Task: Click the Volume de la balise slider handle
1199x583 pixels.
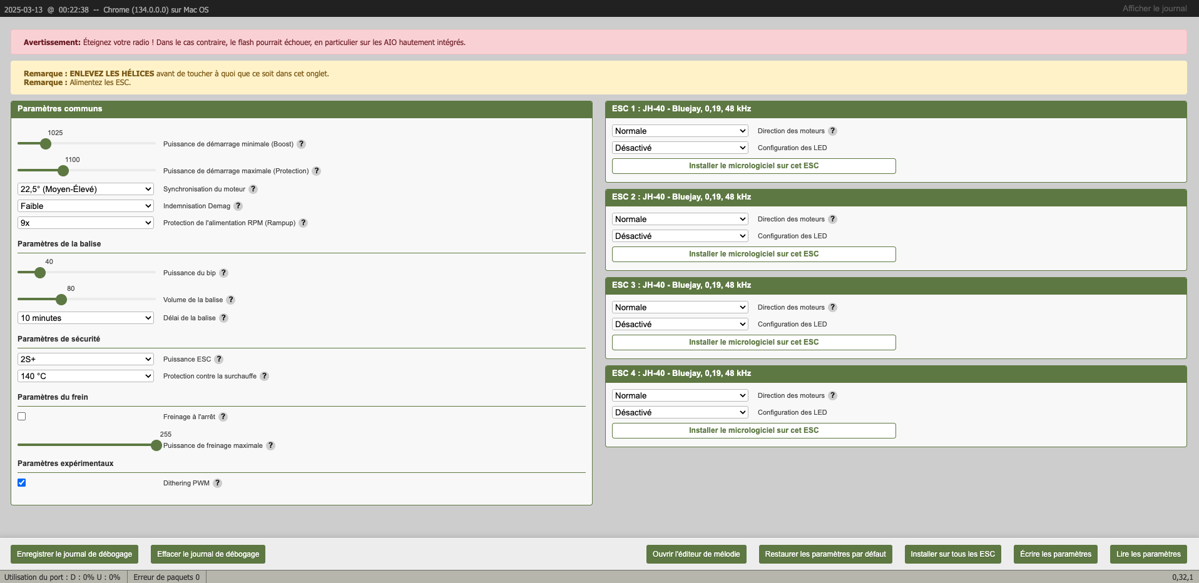Action: (x=61, y=300)
